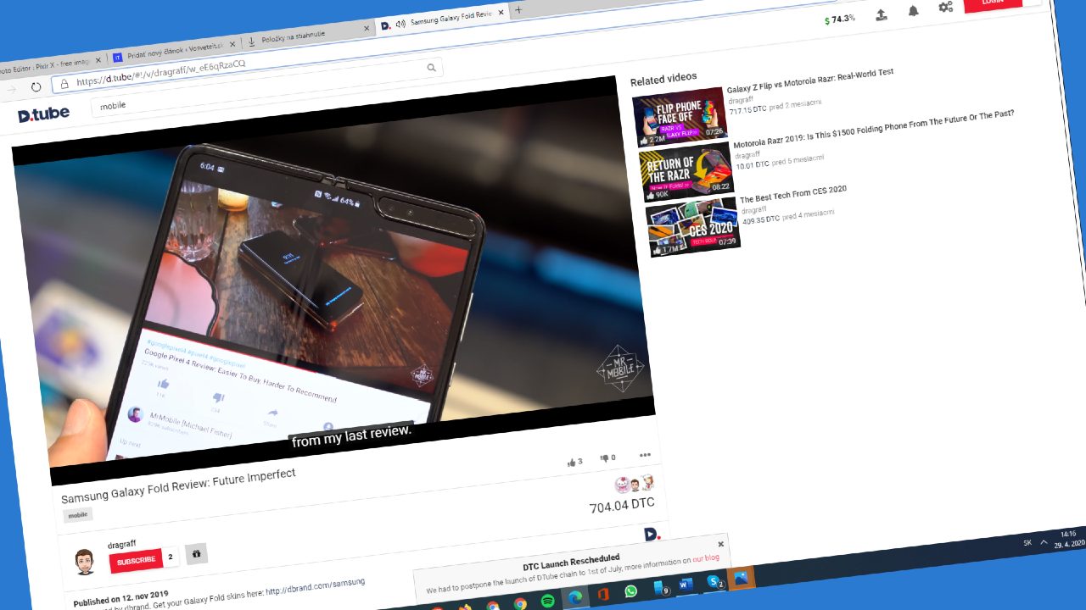
Task: Close the Pridať nový článok tab
Action: pos(232,43)
